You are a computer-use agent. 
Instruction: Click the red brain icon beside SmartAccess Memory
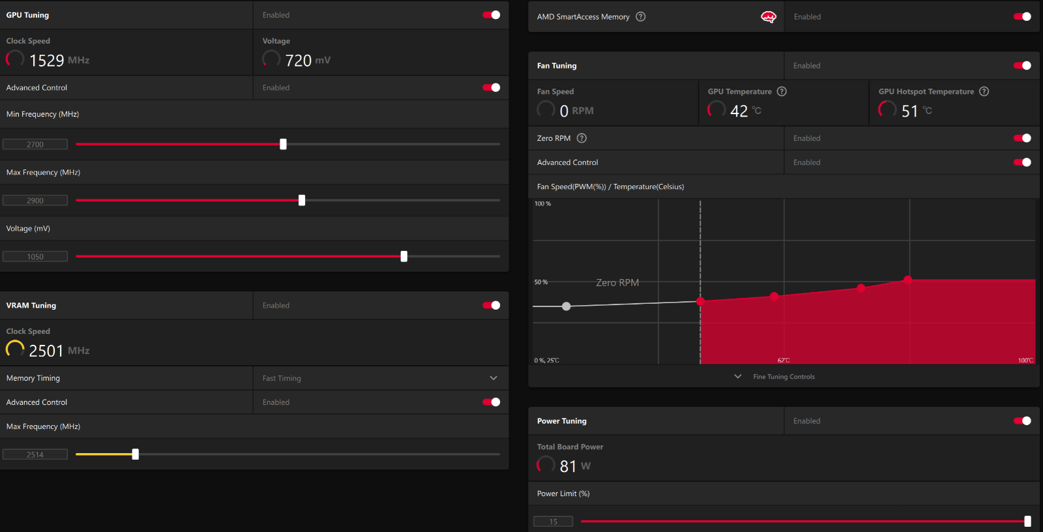(x=769, y=17)
